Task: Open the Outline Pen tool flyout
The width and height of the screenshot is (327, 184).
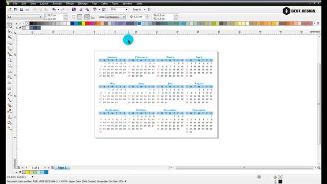Action: pos(9,117)
